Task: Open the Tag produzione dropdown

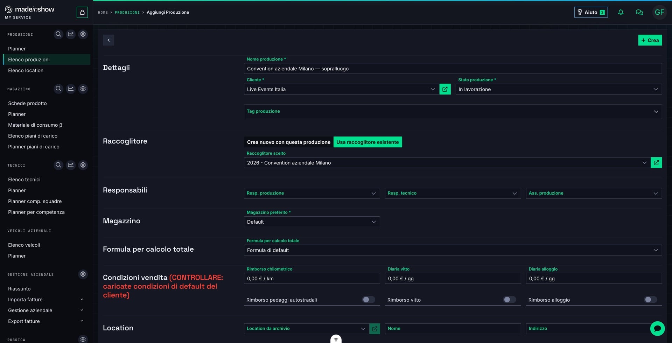Action: tap(453, 112)
